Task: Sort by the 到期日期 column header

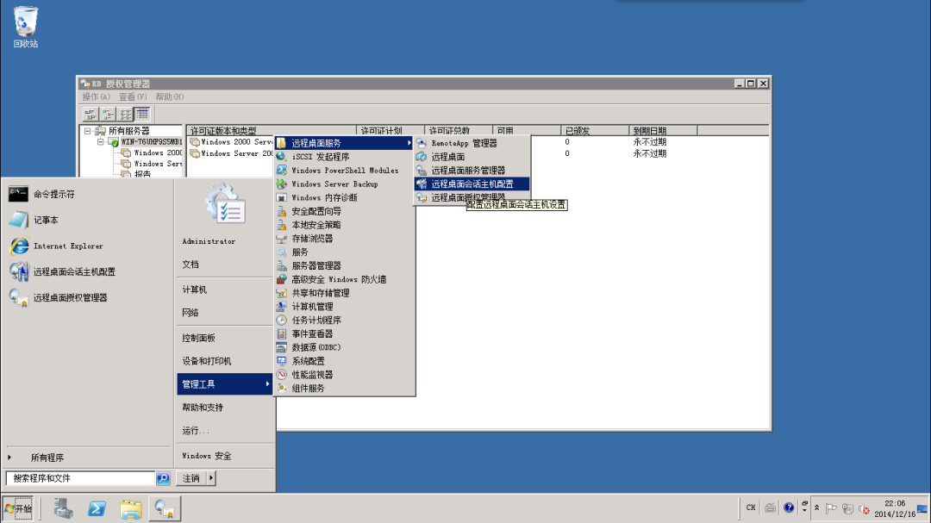Action: (663, 131)
